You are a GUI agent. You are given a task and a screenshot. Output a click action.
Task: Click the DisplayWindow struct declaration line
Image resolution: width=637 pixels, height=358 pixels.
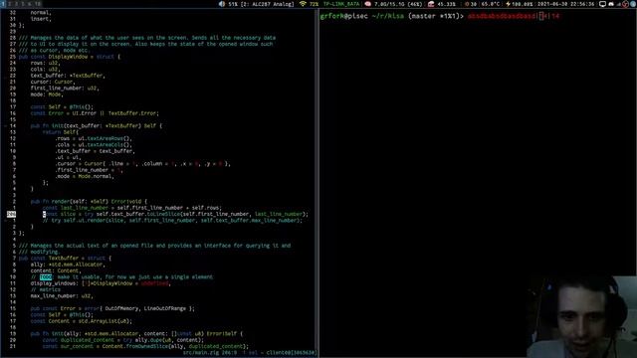tap(70, 57)
